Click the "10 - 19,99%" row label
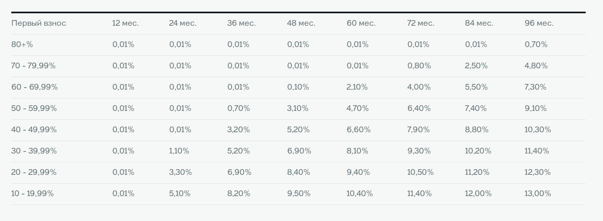603x221 pixels. [x=33, y=194]
